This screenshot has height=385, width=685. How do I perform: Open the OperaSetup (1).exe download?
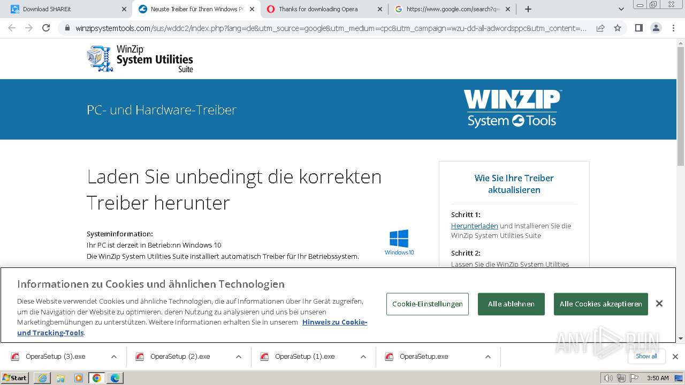click(305, 356)
